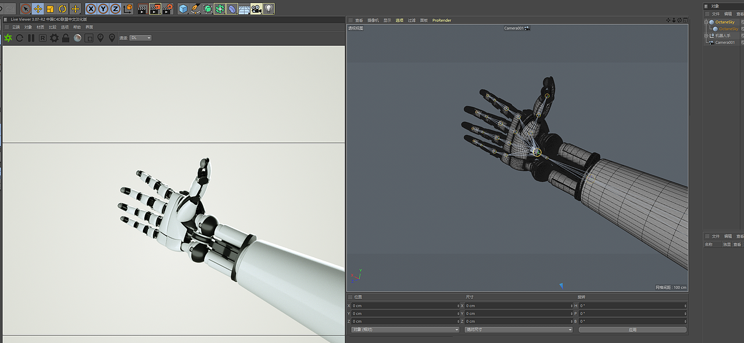Select the region render icon in Live Viewer
744x343 pixels.
88,38
